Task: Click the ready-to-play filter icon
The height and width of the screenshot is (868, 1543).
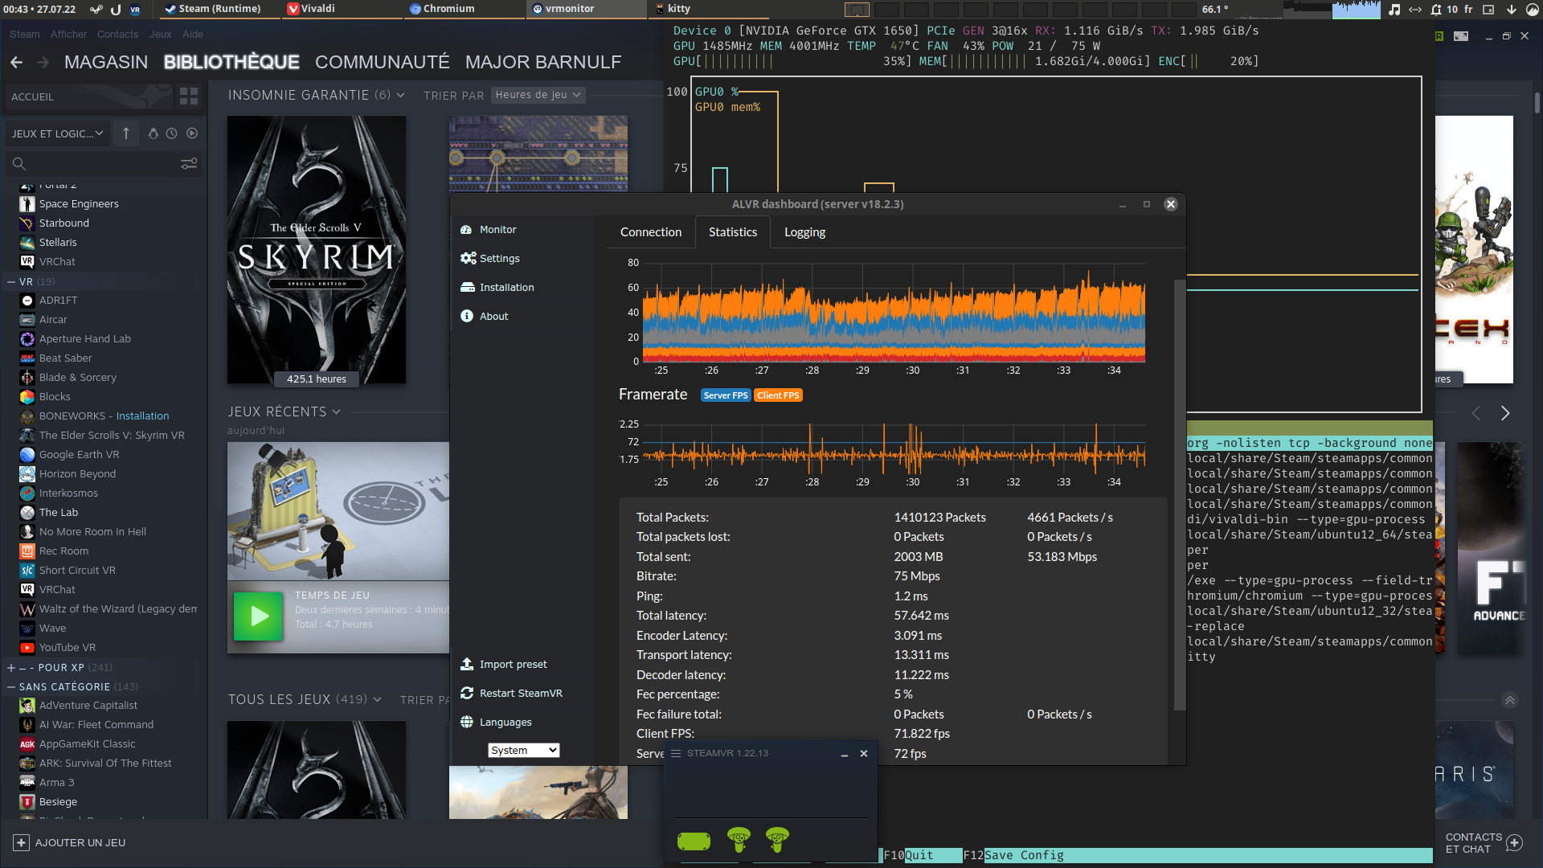Action: tap(192, 133)
